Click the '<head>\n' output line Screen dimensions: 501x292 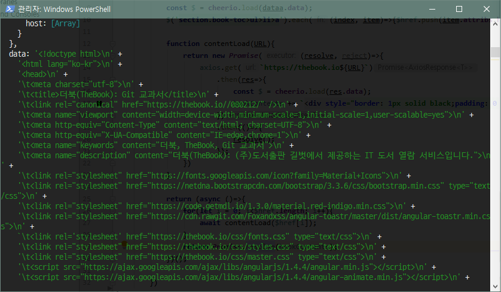(x=43, y=75)
